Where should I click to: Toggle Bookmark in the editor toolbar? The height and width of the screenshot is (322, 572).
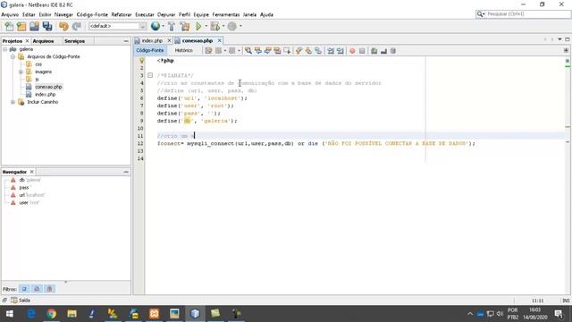click(x=318, y=51)
